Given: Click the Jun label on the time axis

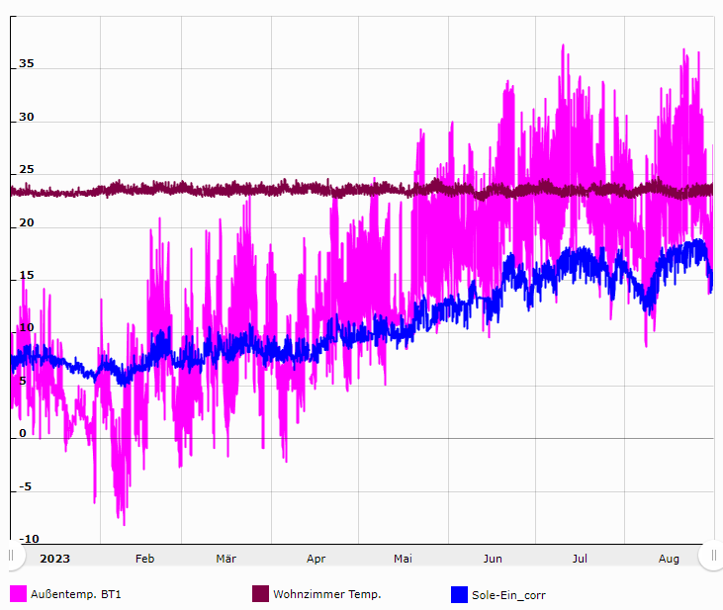Looking at the screenshot, I should pyautogui.click(x=493, y=559).
